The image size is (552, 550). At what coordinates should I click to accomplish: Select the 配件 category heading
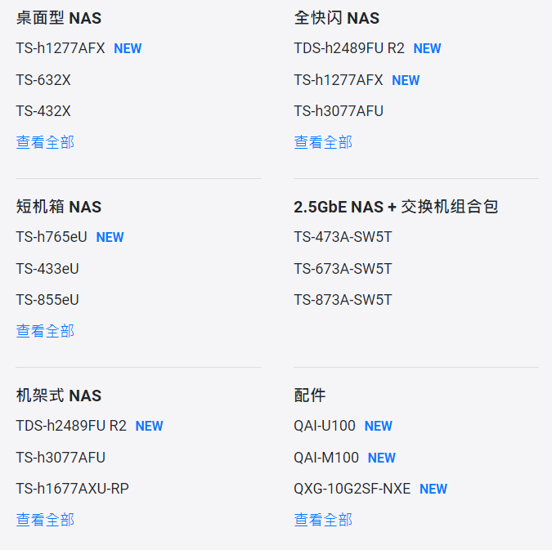pos(310,396)
